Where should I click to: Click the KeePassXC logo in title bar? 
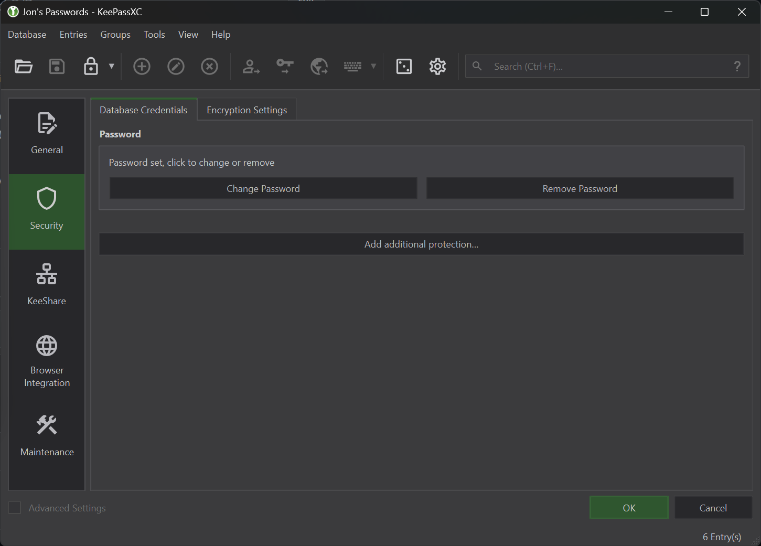[x=13, y=12]
